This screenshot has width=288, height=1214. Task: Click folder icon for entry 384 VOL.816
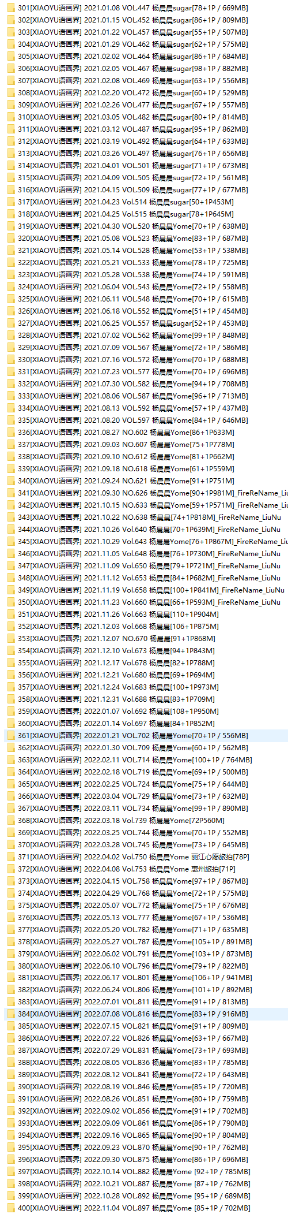(x=11, y=1014)
